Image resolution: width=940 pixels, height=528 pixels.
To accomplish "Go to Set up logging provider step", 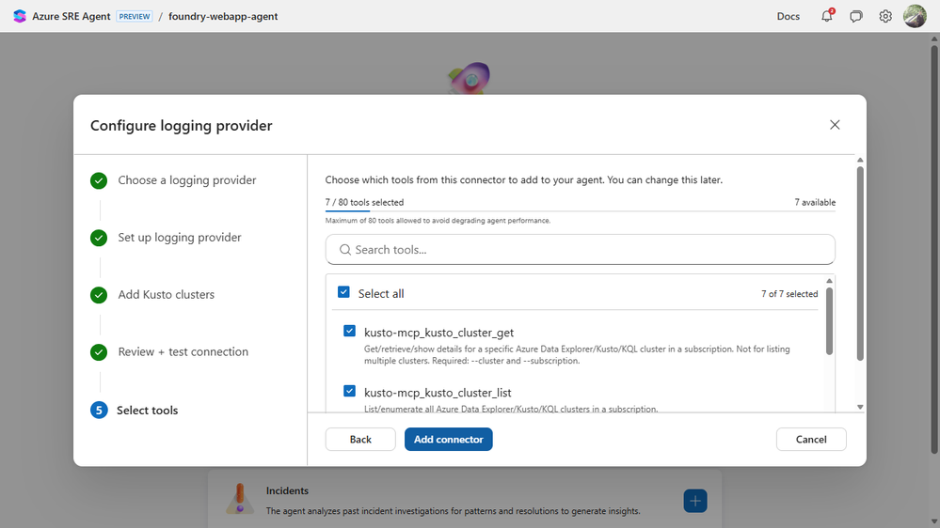I will 179,238.
